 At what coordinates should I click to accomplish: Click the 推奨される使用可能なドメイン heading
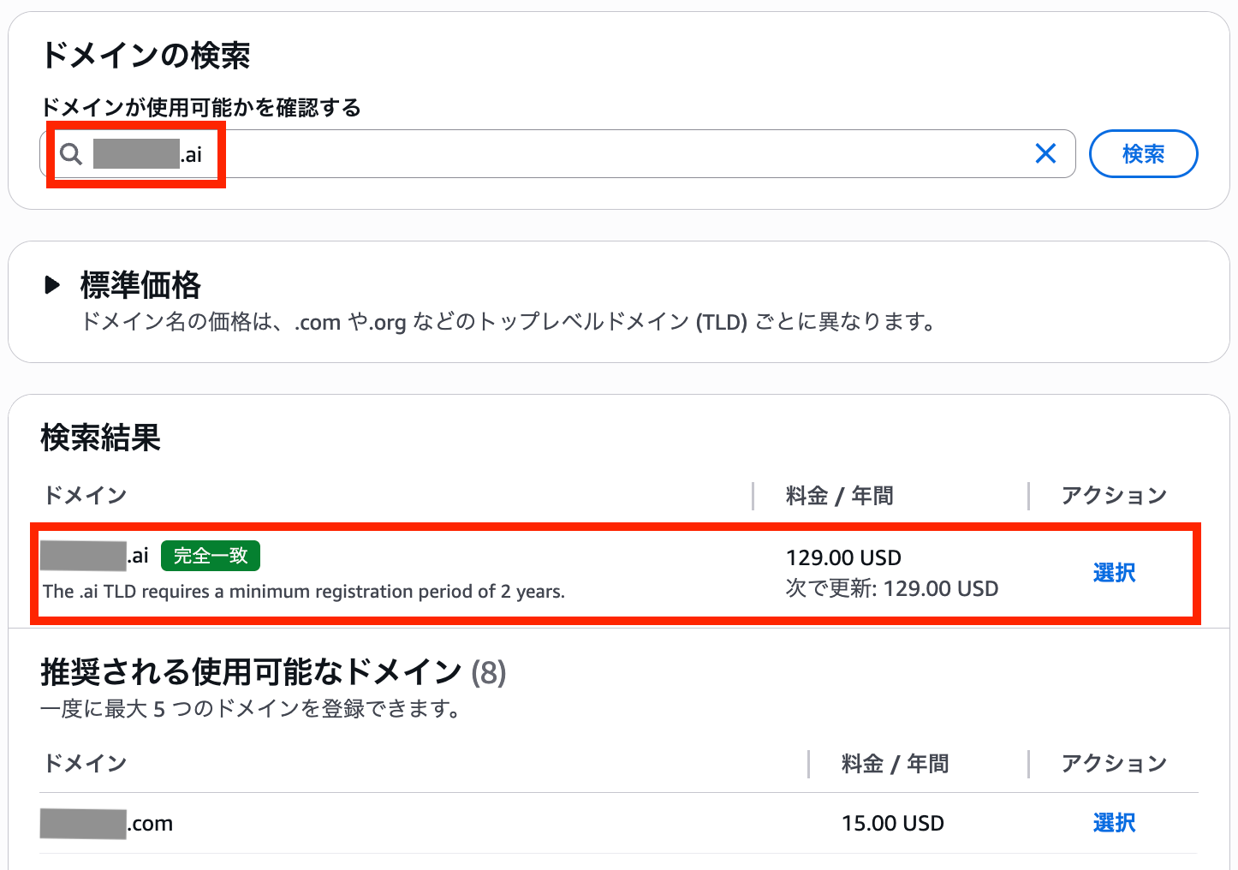[x=251, y=672]
